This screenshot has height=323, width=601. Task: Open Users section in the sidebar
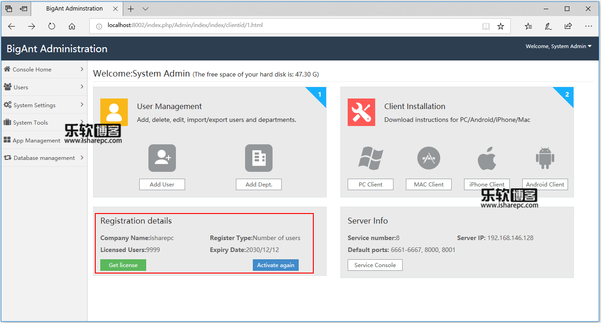[x=44, y=87]
